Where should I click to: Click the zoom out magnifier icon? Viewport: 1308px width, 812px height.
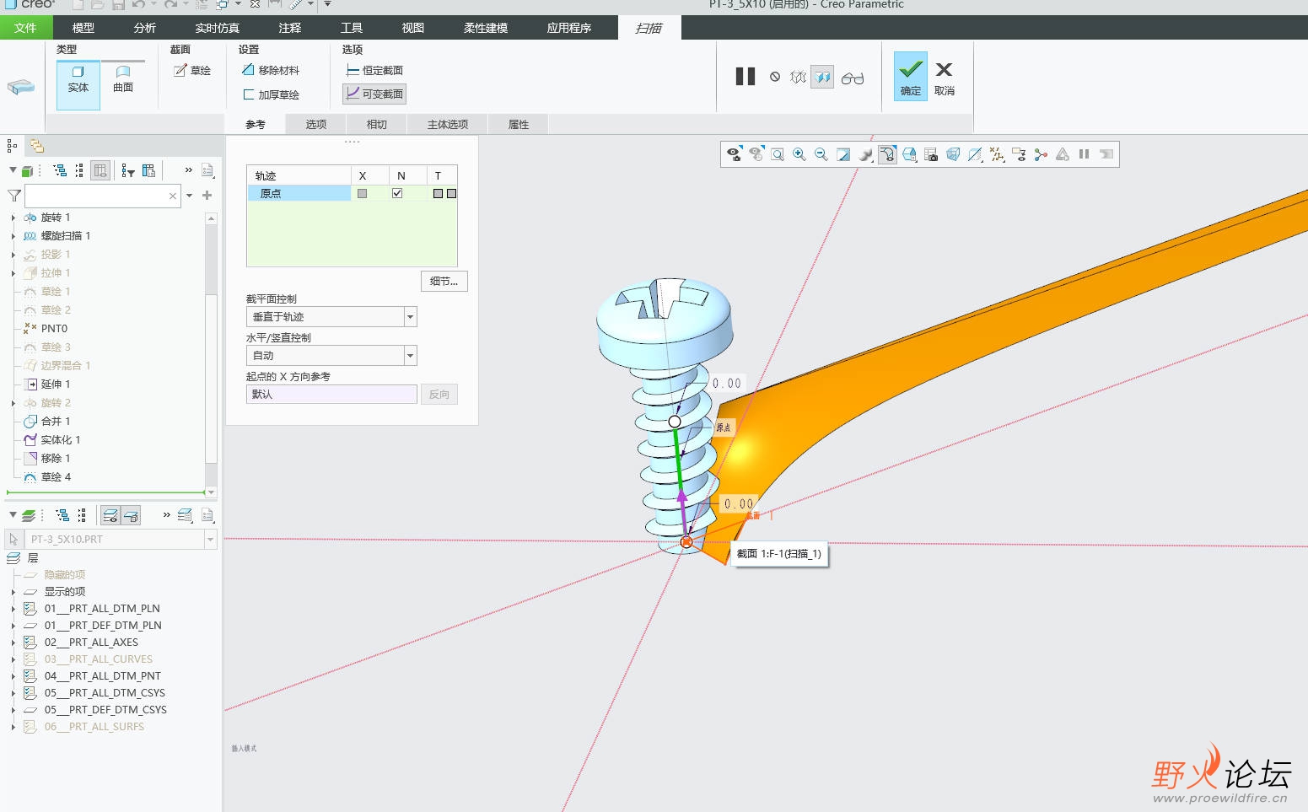821,154
